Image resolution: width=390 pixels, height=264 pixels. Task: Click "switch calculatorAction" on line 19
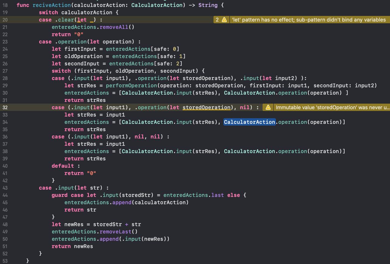pyautogui.click(x=76, y=12)
